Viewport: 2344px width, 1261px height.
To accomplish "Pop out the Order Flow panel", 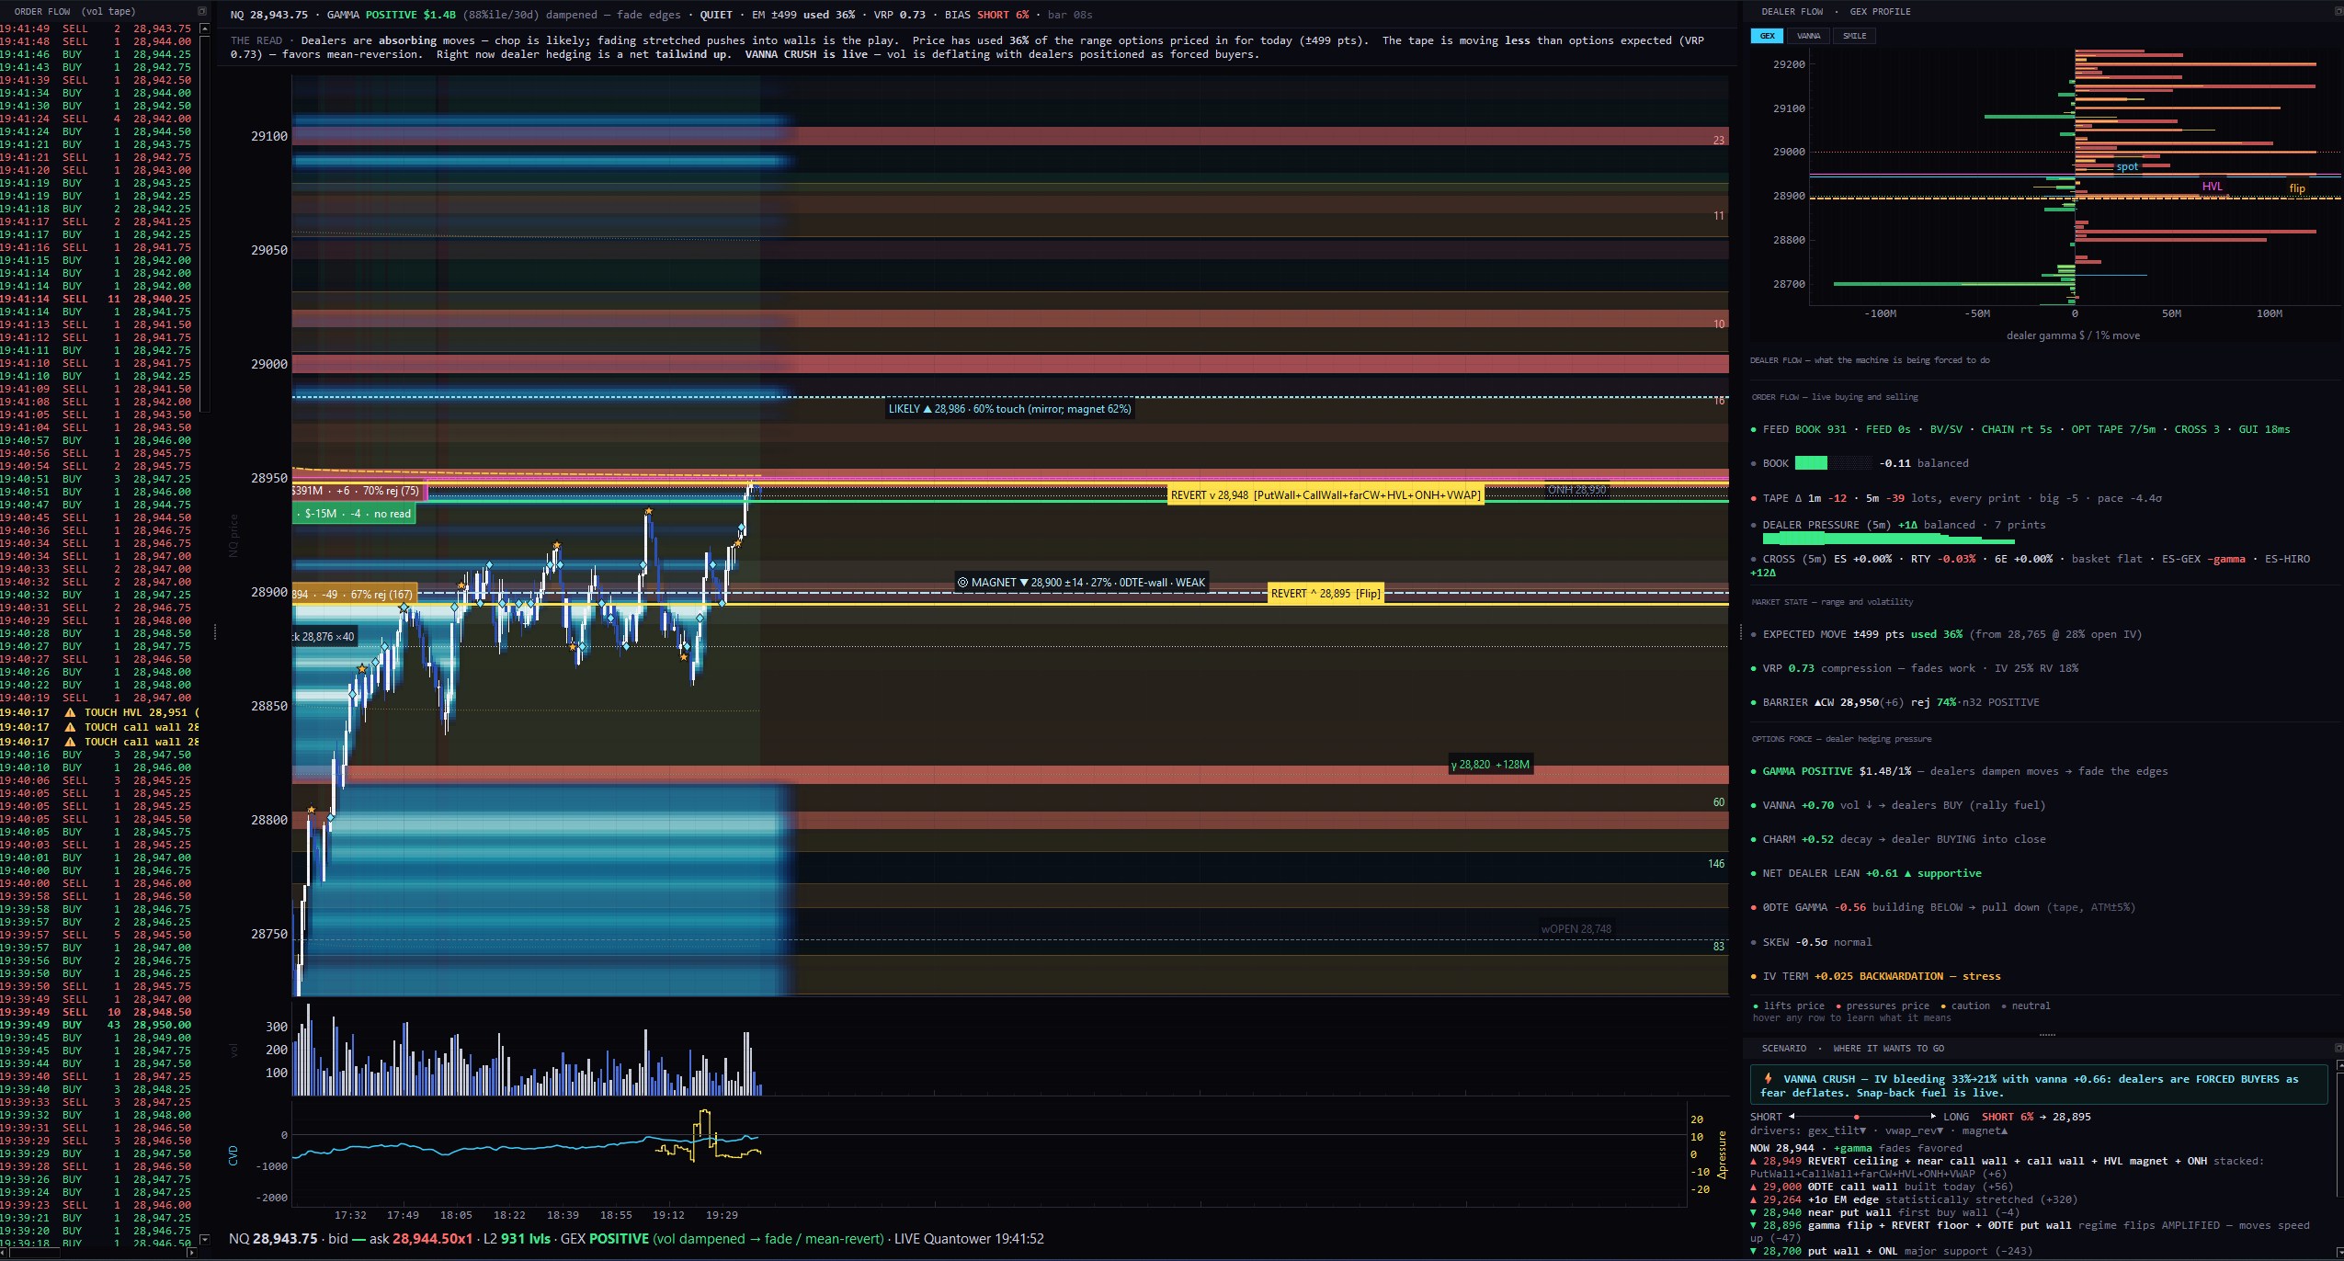I will click(x=202, y=11).
